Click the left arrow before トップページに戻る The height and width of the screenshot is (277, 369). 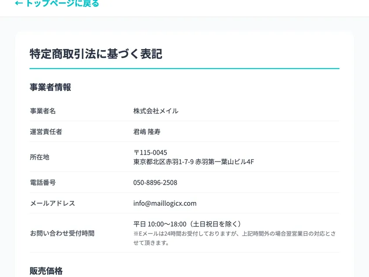coord(18,4)
